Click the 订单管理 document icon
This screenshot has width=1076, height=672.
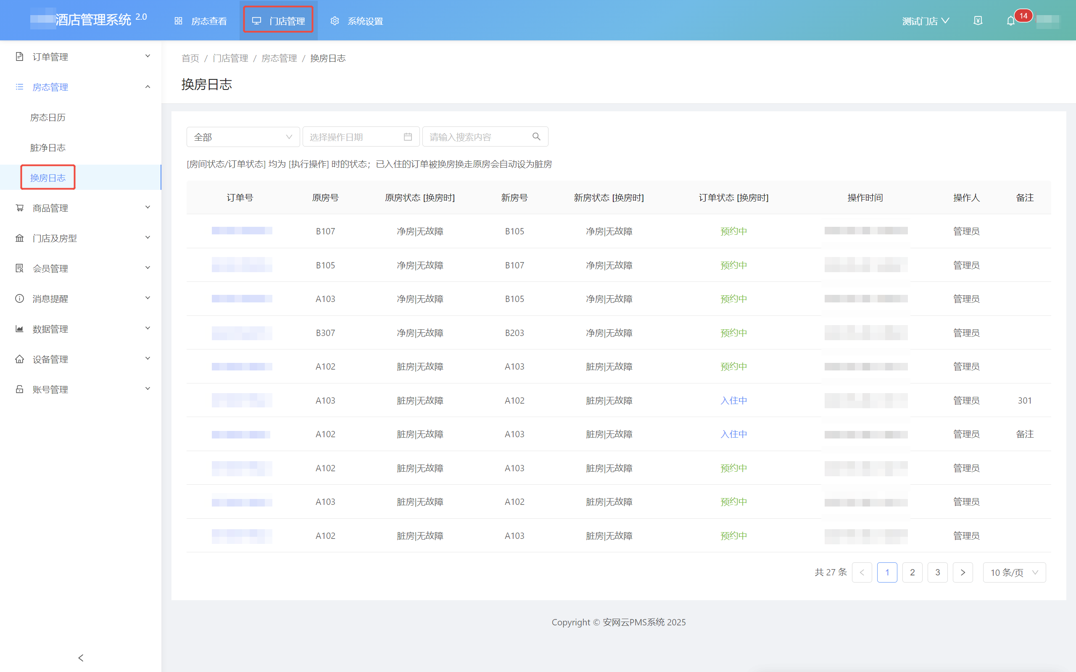20,56
